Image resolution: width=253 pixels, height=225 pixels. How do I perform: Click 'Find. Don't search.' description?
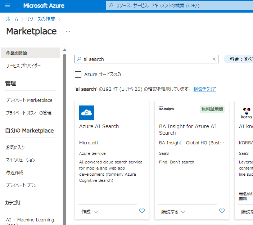coord(177,162)
